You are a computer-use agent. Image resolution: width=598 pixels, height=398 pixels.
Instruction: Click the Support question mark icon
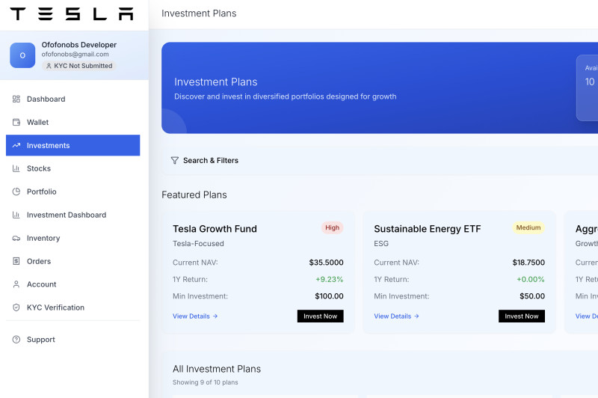pos(16,340)
